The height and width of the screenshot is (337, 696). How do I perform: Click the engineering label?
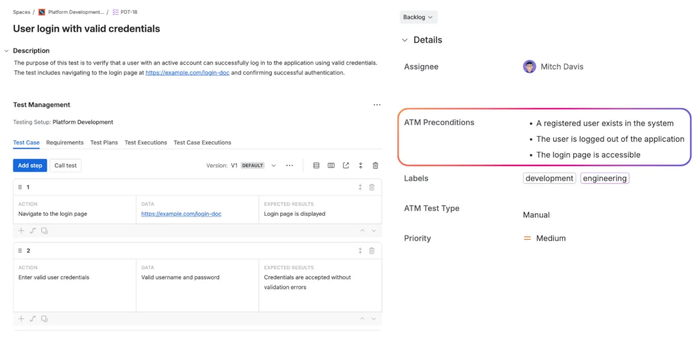604,178
